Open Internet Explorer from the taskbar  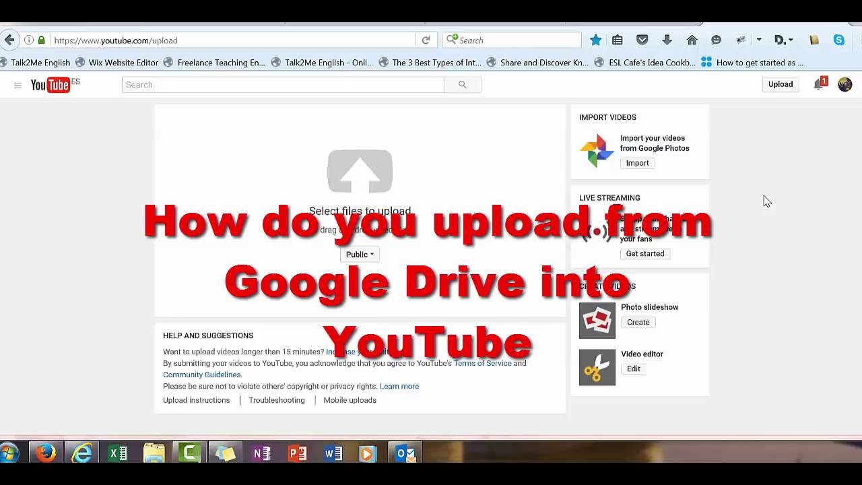81,453
